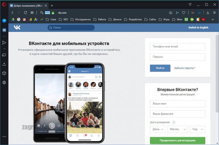Click the birthday help question mark
Screen dimensions: 219x145
(174, 123)
